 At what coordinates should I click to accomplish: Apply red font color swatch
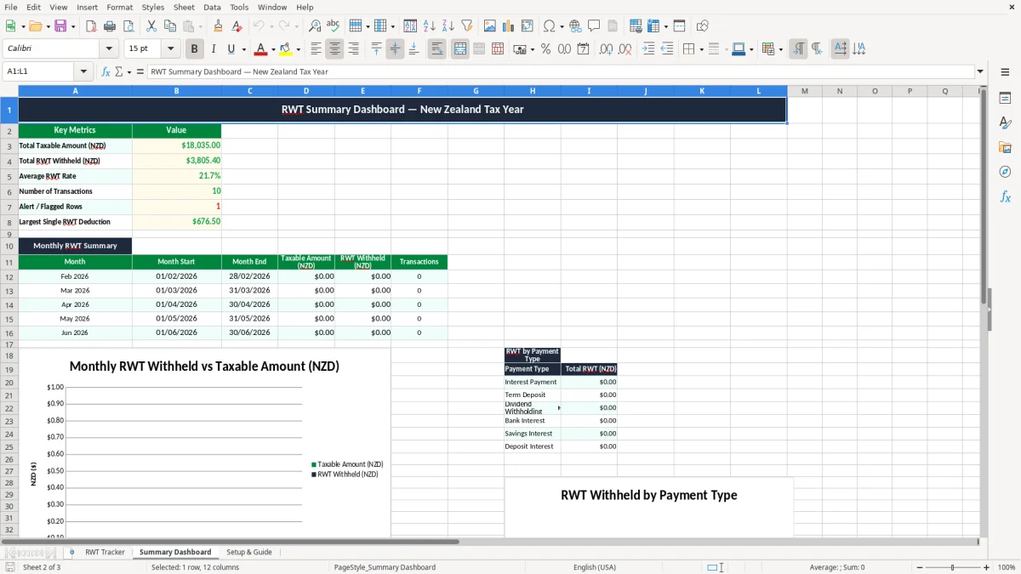point(261,49)
